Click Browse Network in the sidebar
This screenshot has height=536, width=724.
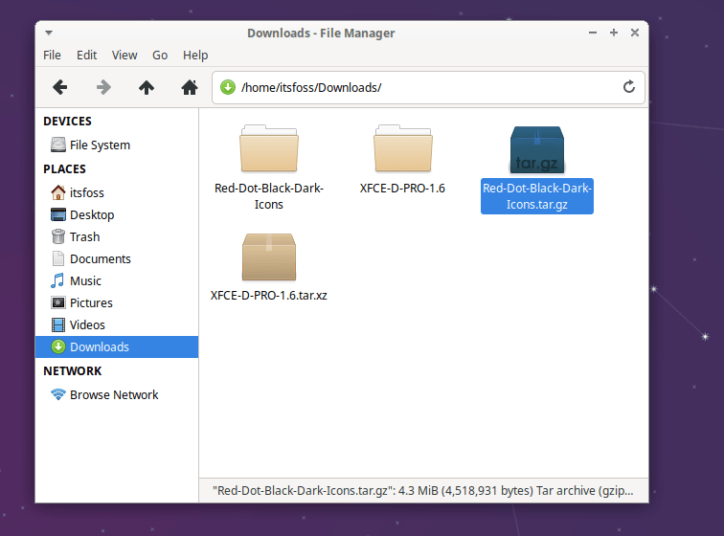(113, 394)
